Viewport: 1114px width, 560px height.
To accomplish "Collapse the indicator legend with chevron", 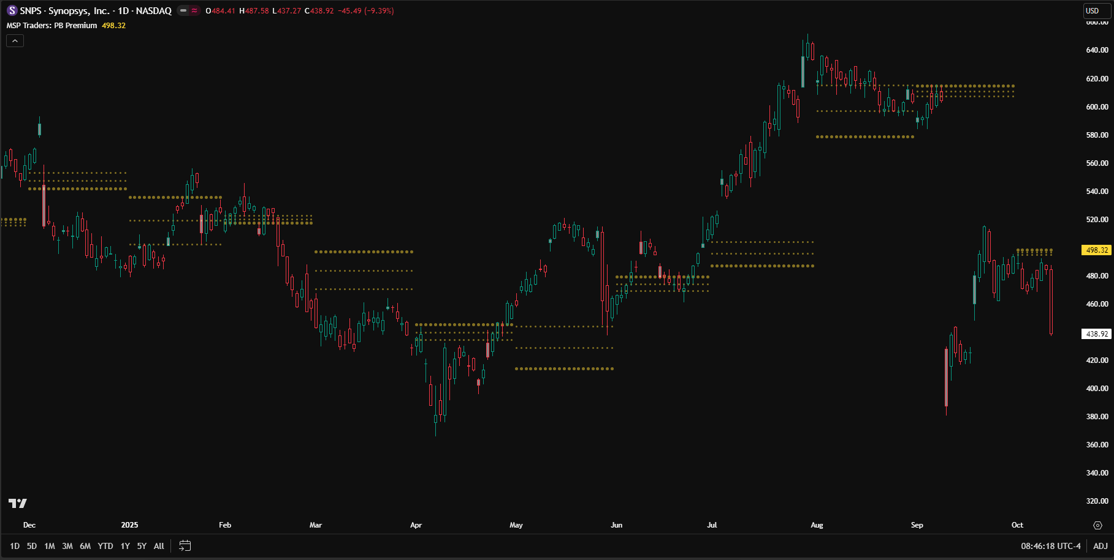I will pos(15,40).
